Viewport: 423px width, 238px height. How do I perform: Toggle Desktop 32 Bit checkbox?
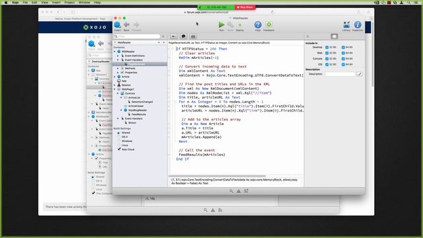[x=327, y=47]
